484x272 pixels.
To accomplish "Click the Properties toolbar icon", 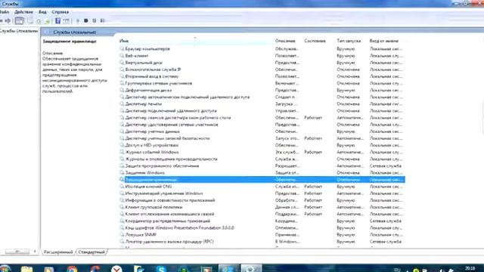I will (30, 20).
